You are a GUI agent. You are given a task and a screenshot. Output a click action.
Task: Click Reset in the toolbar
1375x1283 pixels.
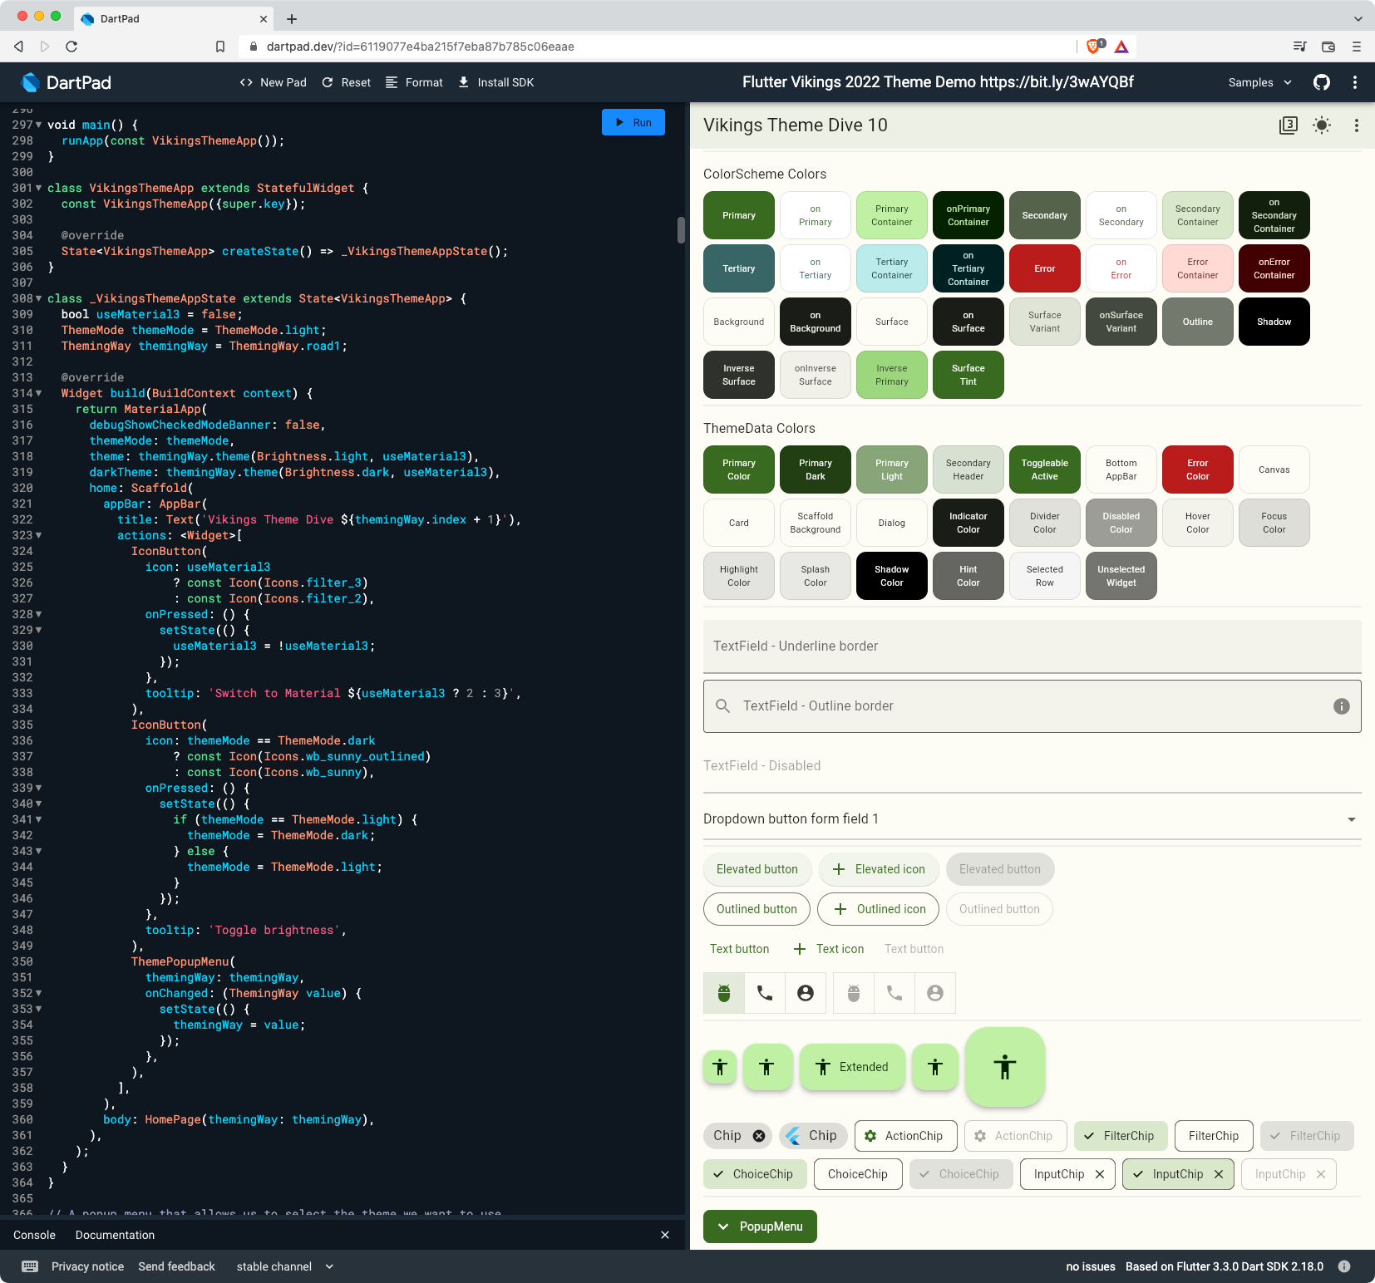click(x=346, y=82)
